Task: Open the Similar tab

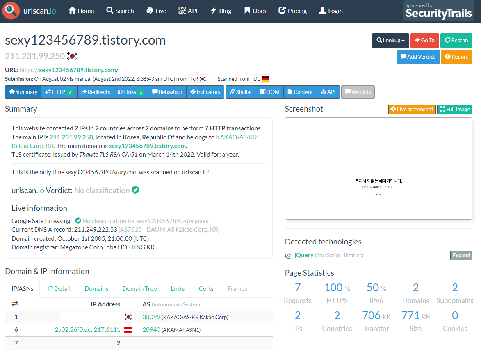Action: click(x=241, y=92)
